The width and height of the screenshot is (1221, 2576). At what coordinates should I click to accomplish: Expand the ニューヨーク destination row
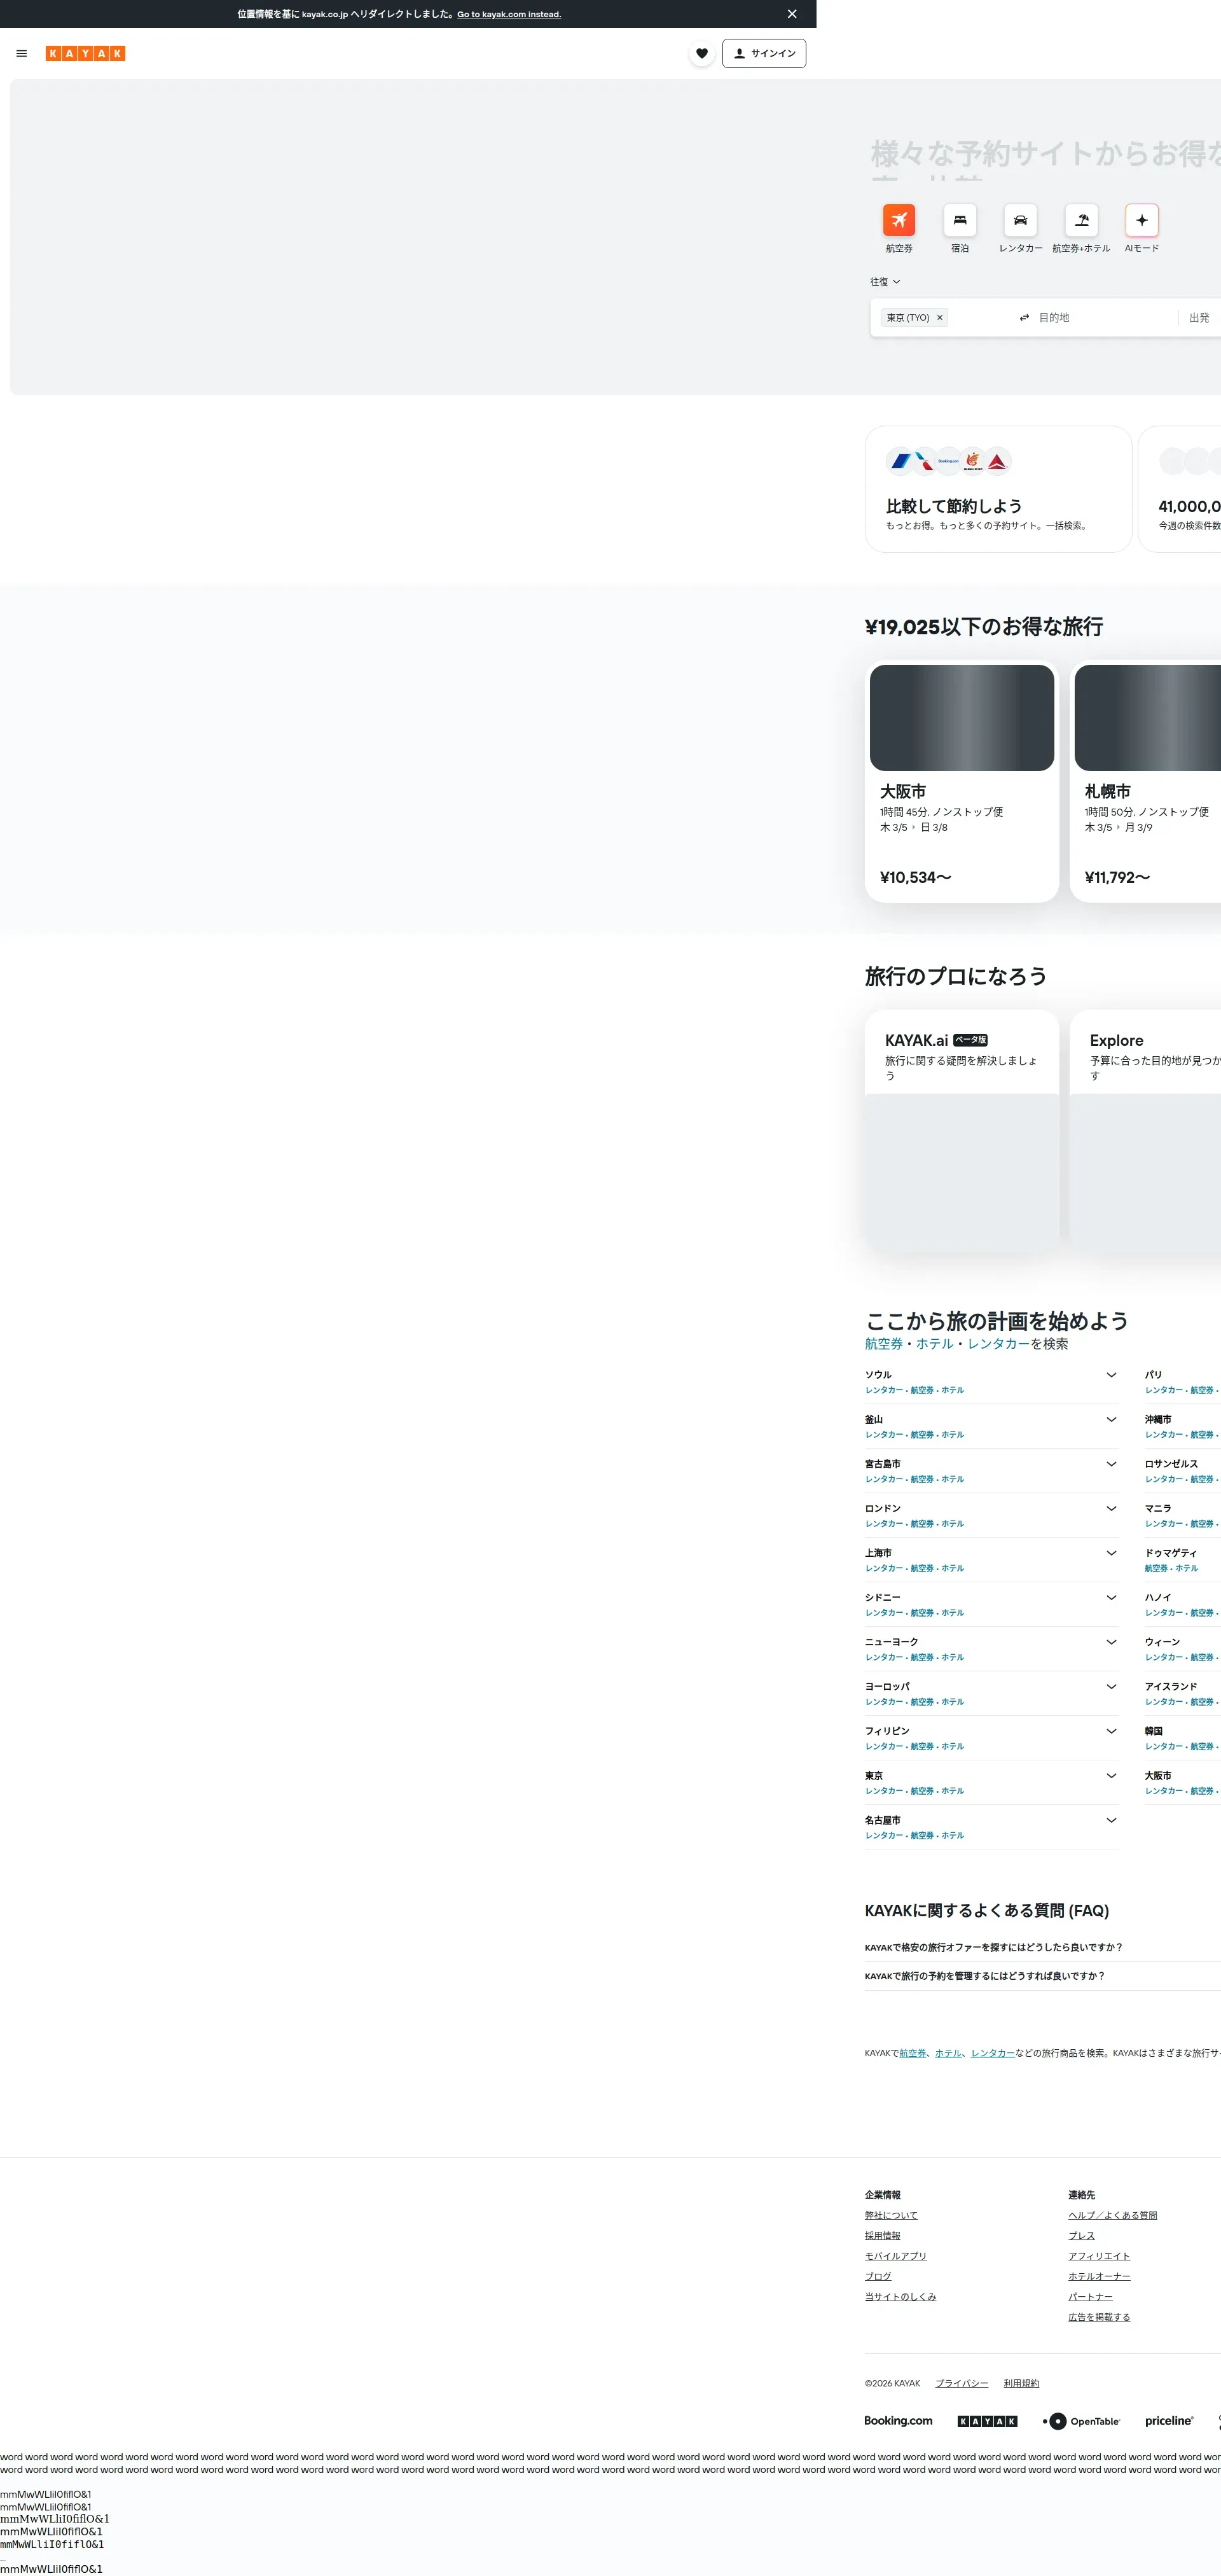1110,1642
